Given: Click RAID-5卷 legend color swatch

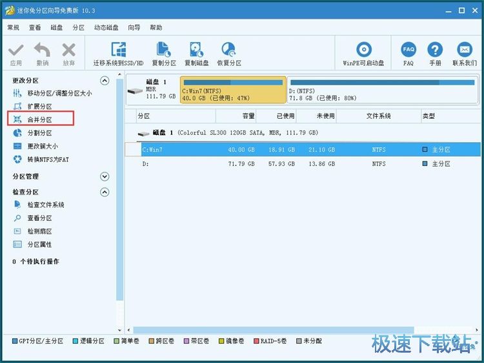Looking at the screenshot, I should point(256,341).
